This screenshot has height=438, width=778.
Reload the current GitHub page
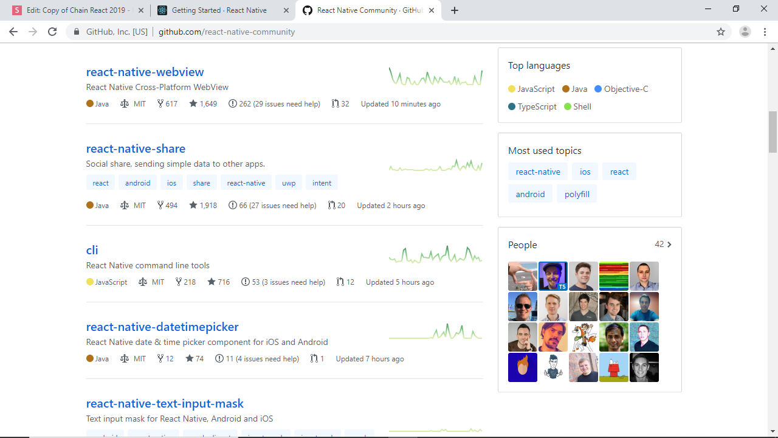pyautogui.click(x=52, y=32)
